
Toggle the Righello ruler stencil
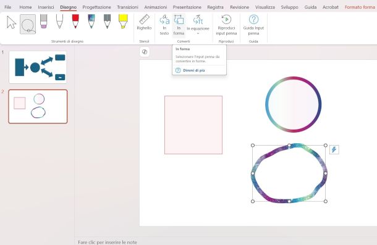144,22
